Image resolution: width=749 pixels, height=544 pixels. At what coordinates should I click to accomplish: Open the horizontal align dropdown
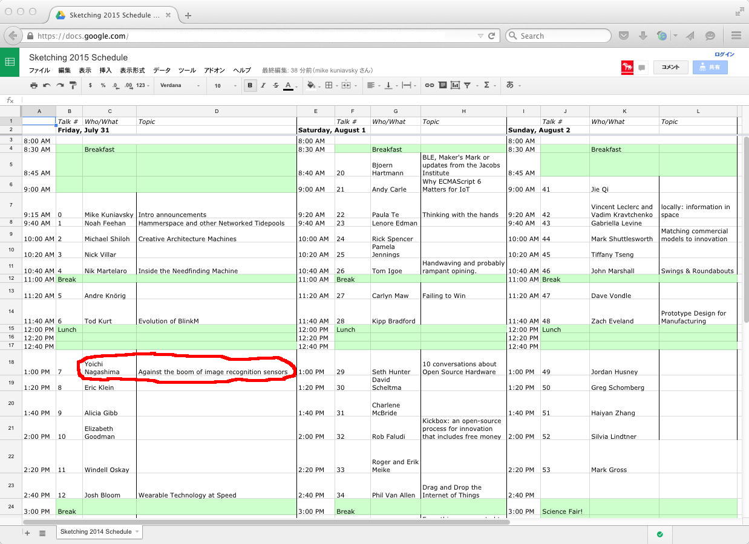373,86
